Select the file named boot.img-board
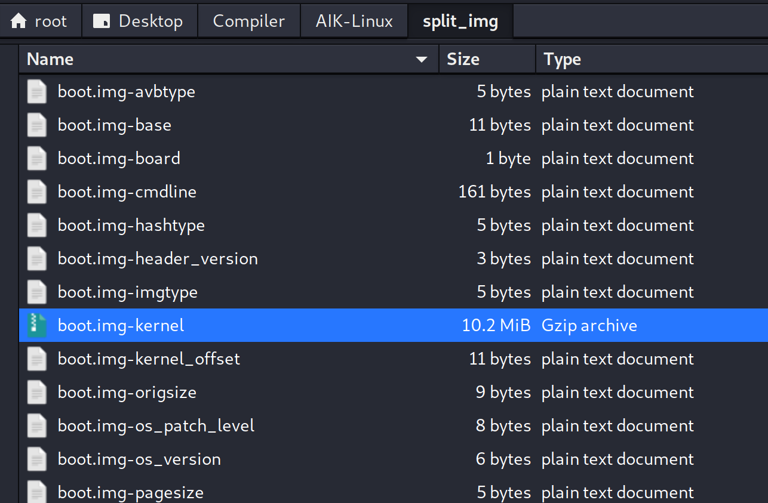Image resolution: width=768 pixels, height=503 pixels. 119,159
